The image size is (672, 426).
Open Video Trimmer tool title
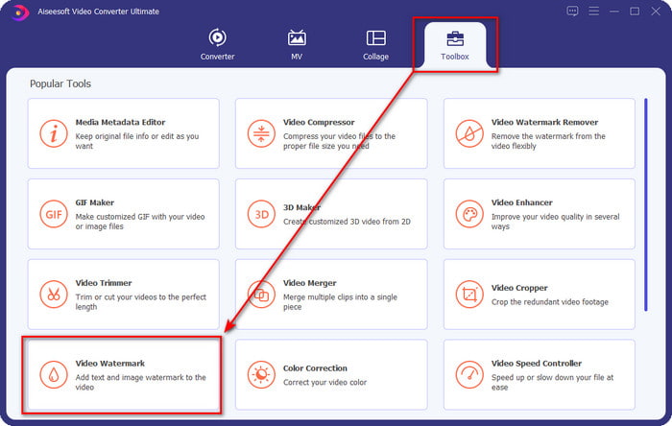pyautogui.click(x=104, y=283)
